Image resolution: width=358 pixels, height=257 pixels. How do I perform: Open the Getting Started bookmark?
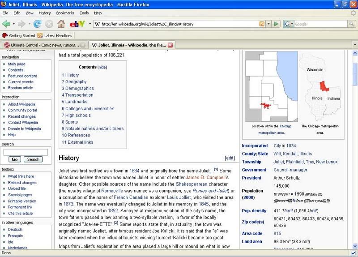point(18,36)
